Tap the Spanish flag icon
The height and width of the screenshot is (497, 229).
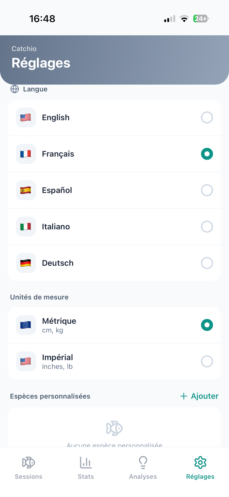tap(26, 190)
